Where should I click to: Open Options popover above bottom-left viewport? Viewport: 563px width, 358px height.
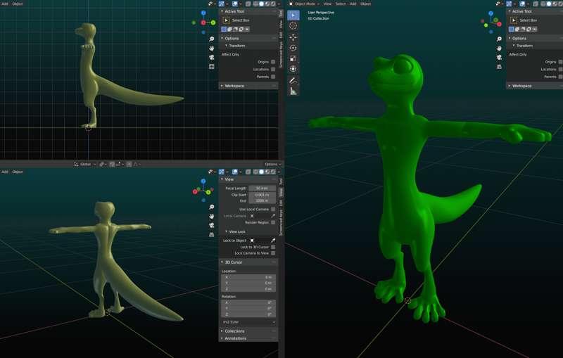pyautogui.click(x=272, y=164)
